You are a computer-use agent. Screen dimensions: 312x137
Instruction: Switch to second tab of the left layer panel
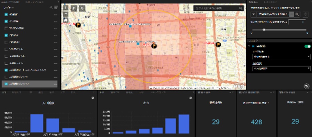click(x=34, y=2)
